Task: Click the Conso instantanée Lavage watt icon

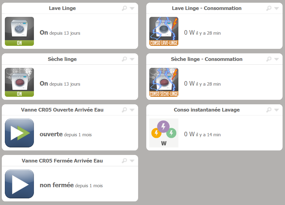Action: click(164, 133)
